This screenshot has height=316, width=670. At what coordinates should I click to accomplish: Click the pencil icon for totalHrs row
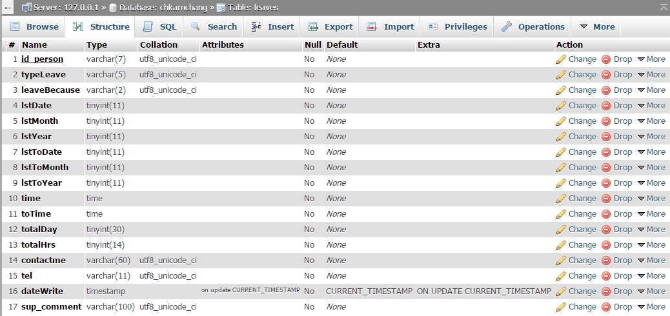[561, 245]
